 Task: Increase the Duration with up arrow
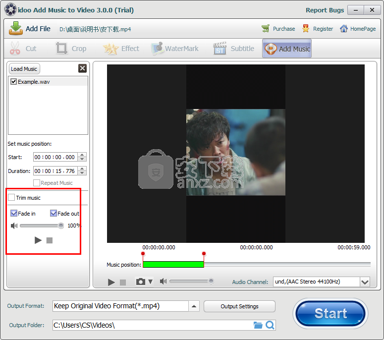pyautogui.click(x=82, y=169)
